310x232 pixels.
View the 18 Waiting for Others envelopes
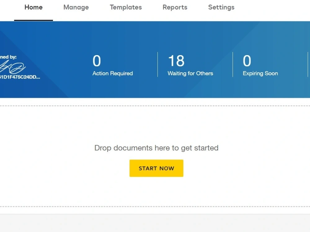click(190, 65)
